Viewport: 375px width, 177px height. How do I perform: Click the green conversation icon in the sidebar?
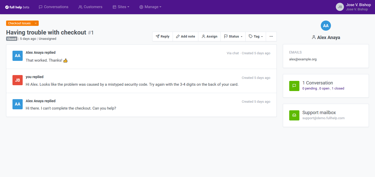(x=294, y=86)
